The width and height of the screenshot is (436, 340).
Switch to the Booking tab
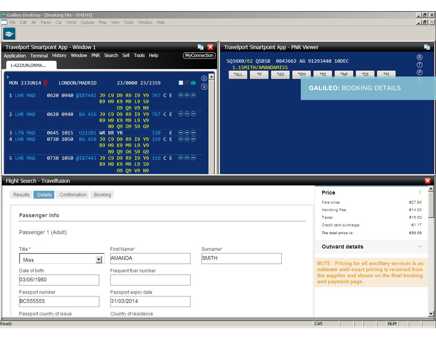(x=102, y=195)
